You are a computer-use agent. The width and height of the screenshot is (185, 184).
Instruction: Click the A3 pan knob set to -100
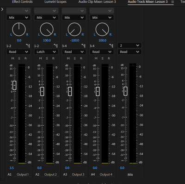pos(74,29)
